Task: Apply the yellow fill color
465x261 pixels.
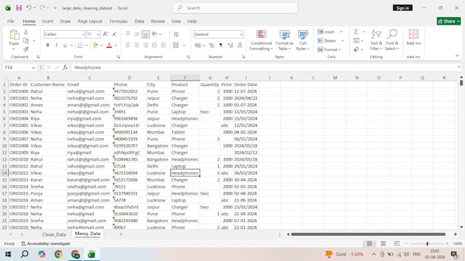Action: pos(95,45)
